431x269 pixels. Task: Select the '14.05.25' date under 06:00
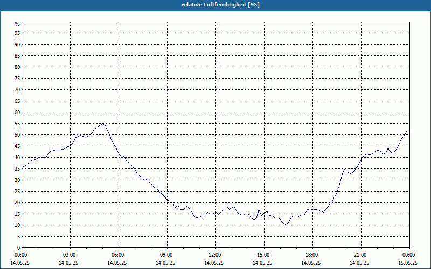point(117,263)
